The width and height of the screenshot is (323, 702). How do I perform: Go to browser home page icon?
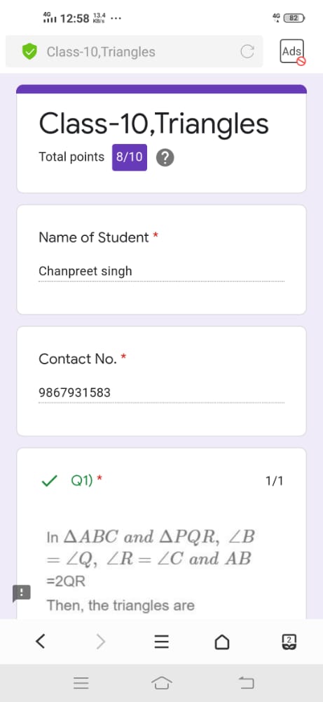click(222, 643)
